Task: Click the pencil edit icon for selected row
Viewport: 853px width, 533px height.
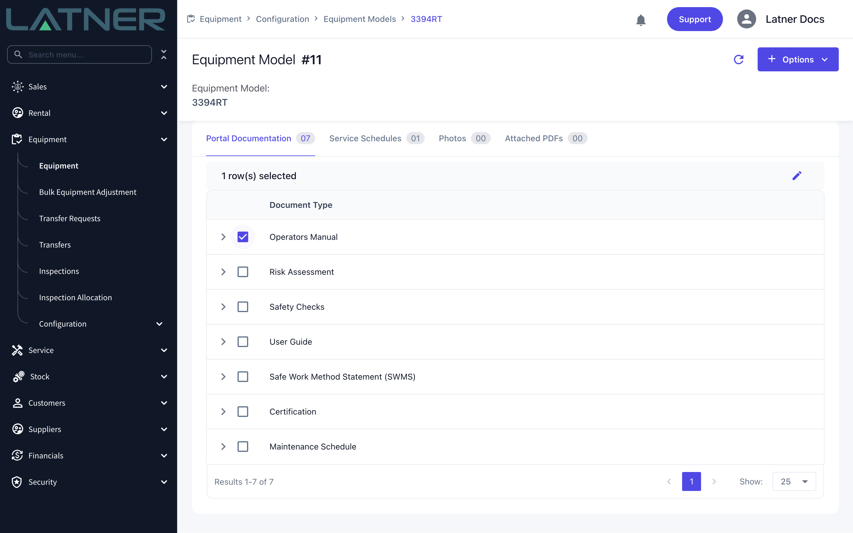Action: pyautogui.click(x=797, y=176)
